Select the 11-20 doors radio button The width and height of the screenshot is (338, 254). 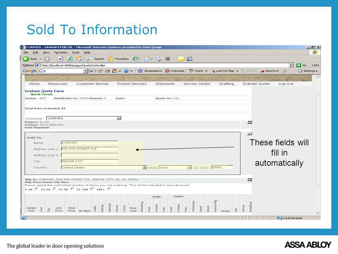55,189
